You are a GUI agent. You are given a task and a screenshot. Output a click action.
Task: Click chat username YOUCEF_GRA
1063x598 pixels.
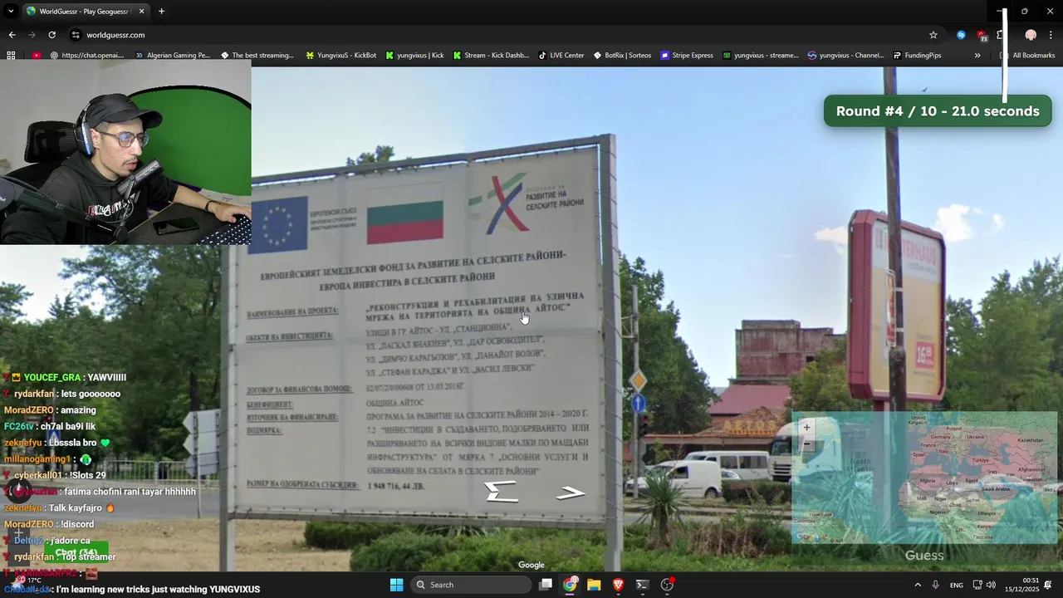tap(51, 377)
